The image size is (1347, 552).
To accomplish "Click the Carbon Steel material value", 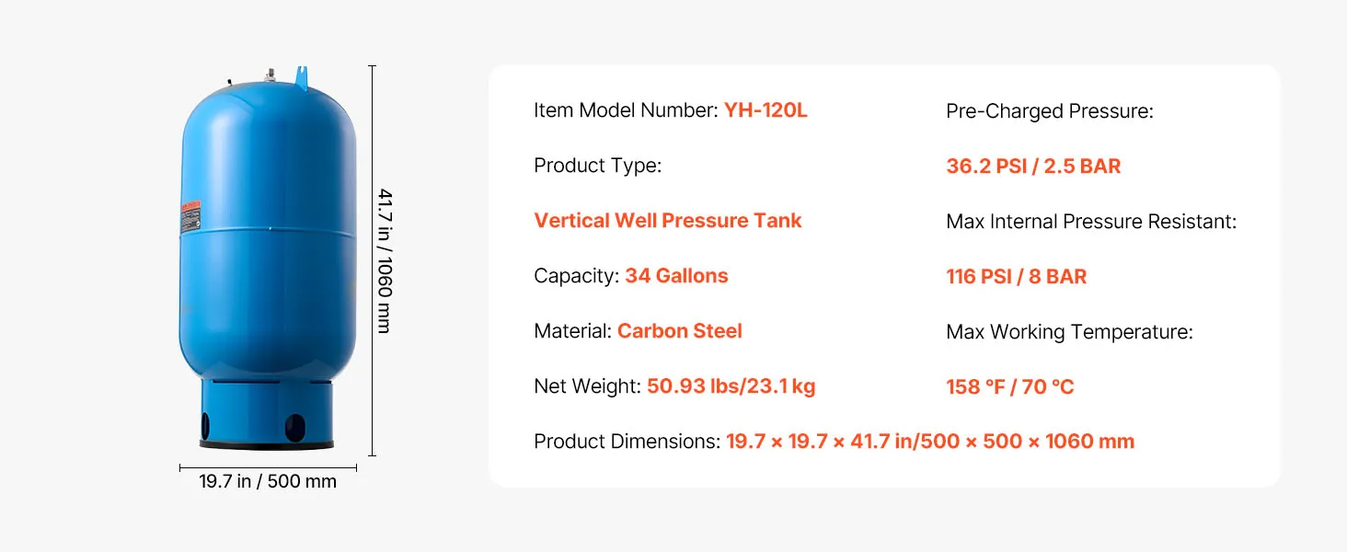I will [679, 331].
